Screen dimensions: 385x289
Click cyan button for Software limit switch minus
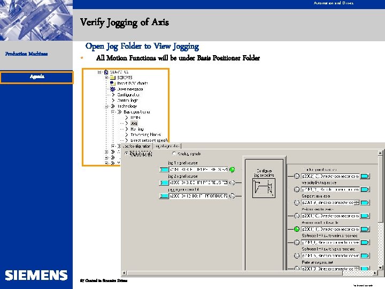[x=365, y=242]
